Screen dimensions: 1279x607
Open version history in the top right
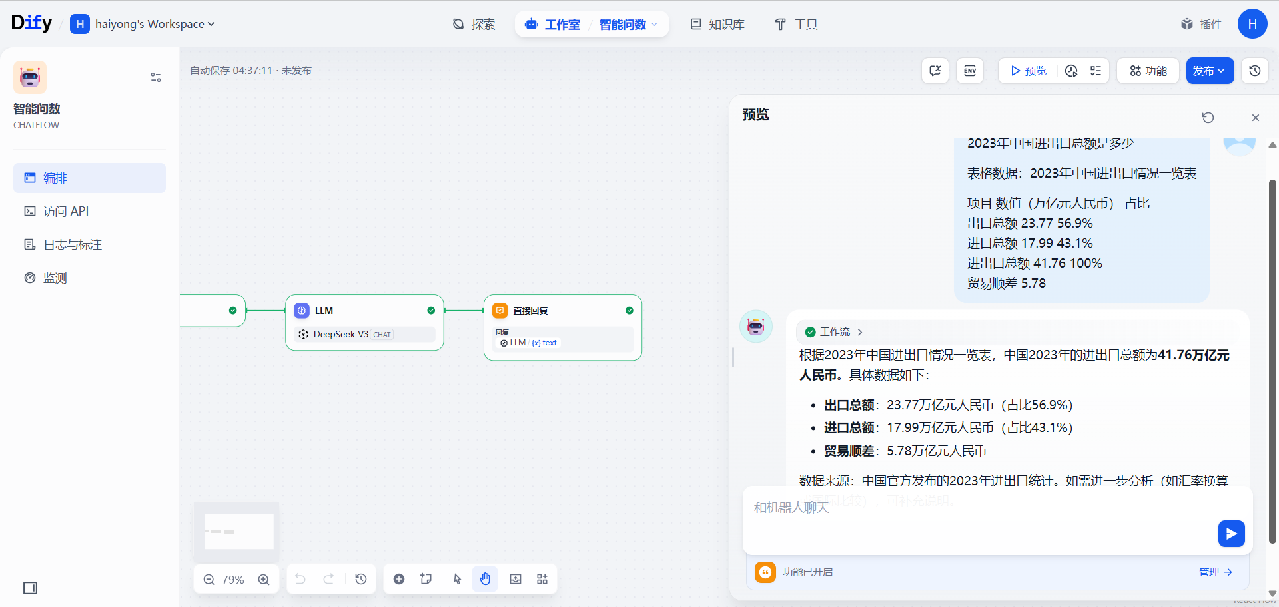click(1255, 71)
